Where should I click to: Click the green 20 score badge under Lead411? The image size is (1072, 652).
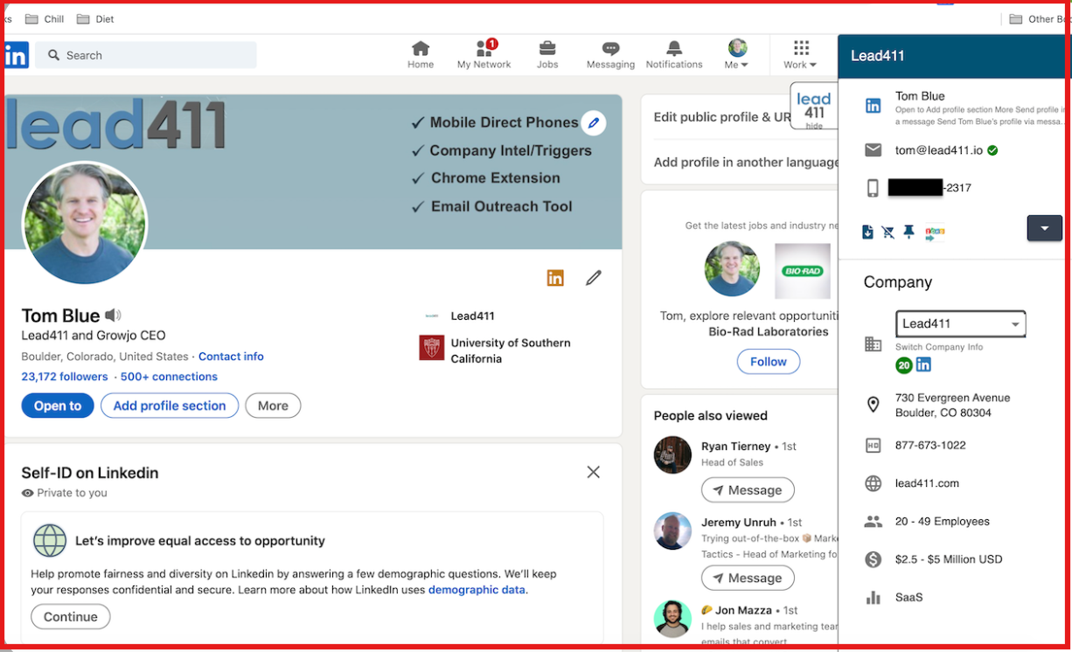tap(903, 364)
